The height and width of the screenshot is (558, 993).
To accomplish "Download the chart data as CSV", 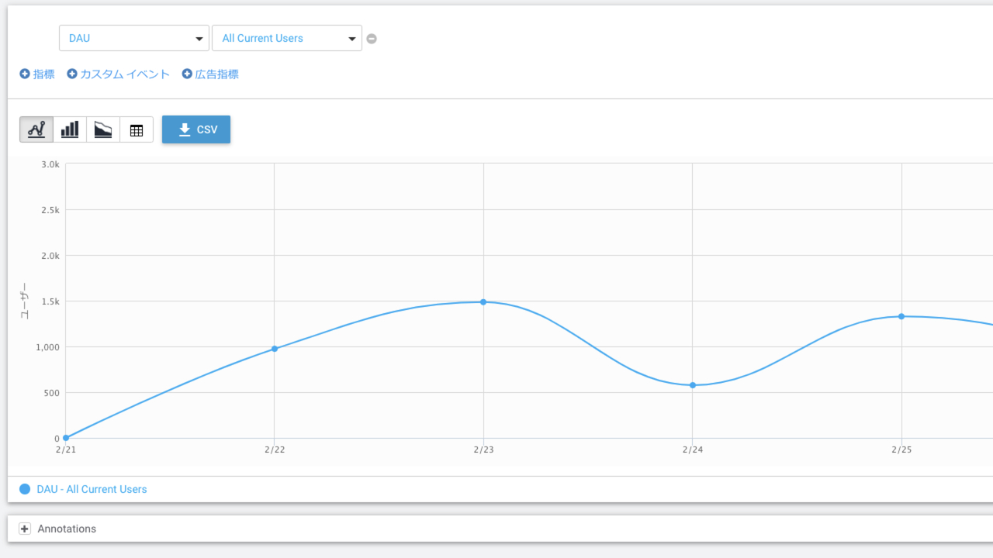I will (196, 129).
